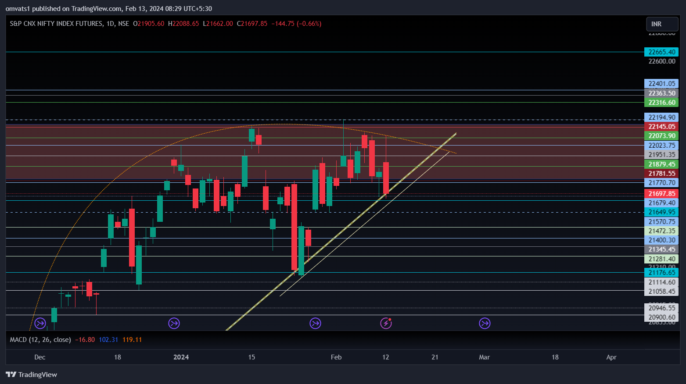686x384 pixels.
Task: Click the change value −144.75 (−0.66%)
Action: coord(296,24)
